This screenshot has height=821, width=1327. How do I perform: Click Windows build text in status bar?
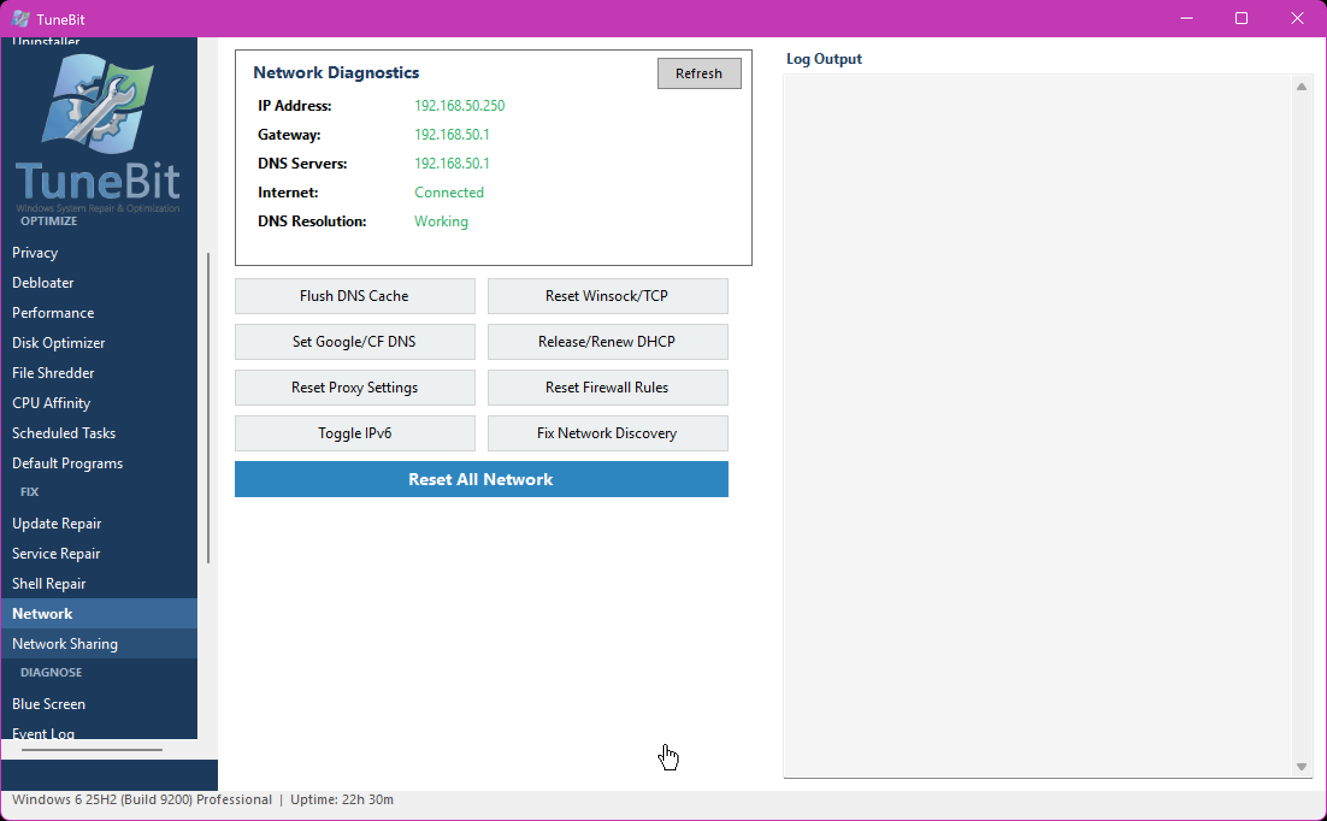142,799
